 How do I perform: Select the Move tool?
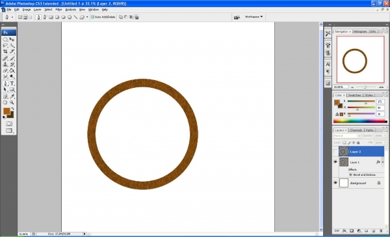[x=12, y=39]
